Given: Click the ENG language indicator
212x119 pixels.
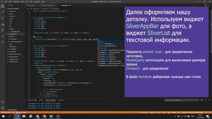Looking at the screenshot, I should tap(193, 116).
